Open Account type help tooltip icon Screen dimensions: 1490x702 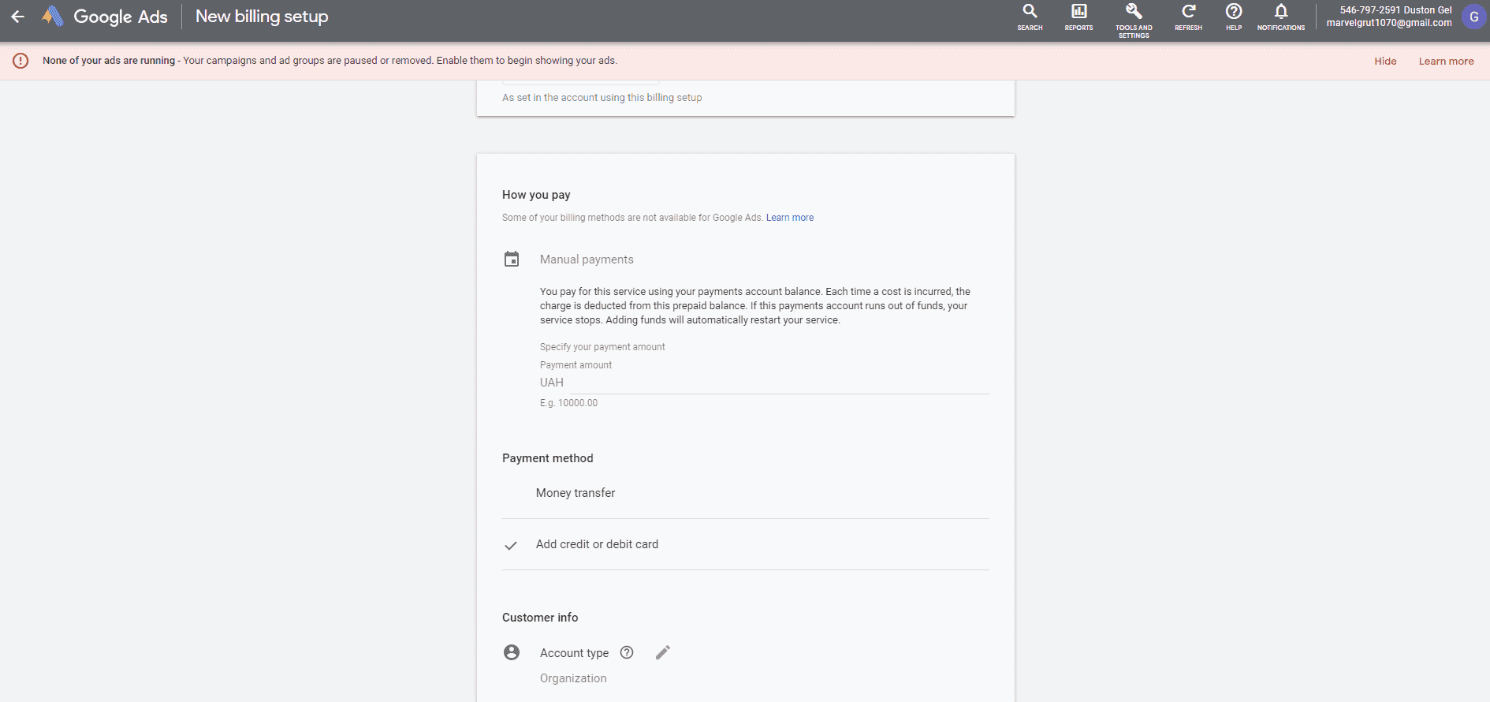[627, 652]
